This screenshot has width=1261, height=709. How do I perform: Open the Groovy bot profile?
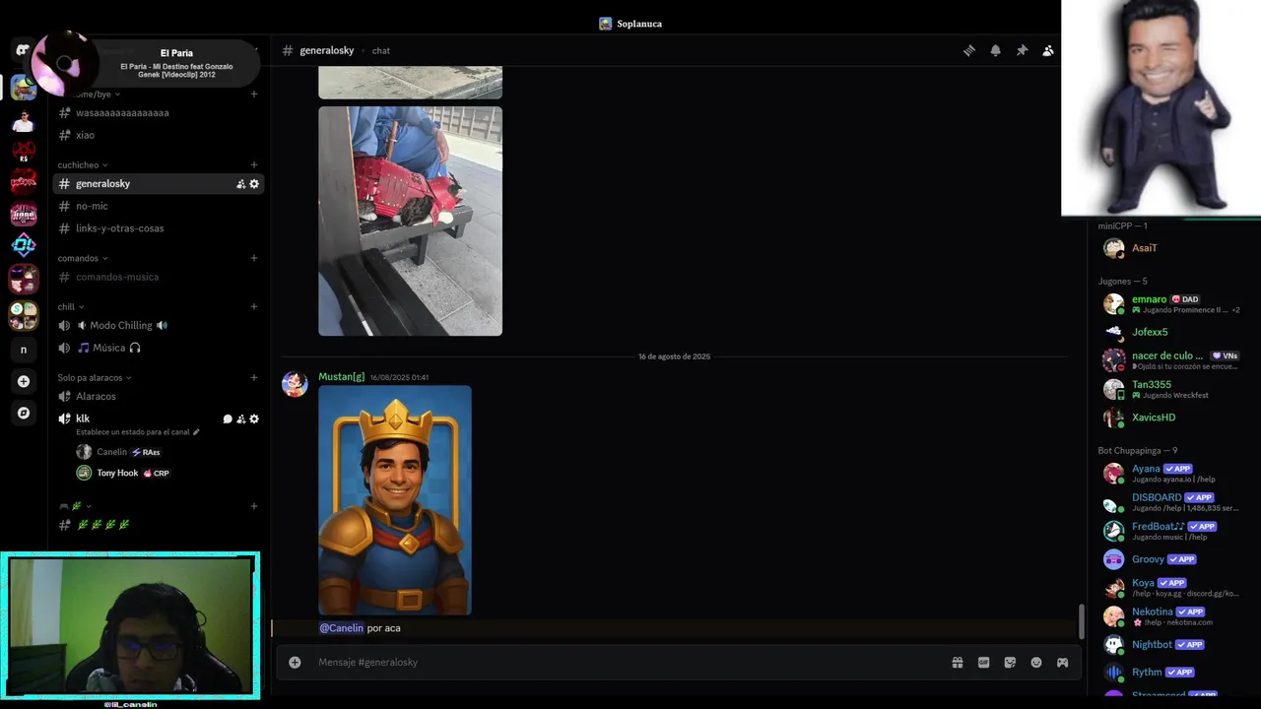pyautogui.click(x=1172, y=559)
